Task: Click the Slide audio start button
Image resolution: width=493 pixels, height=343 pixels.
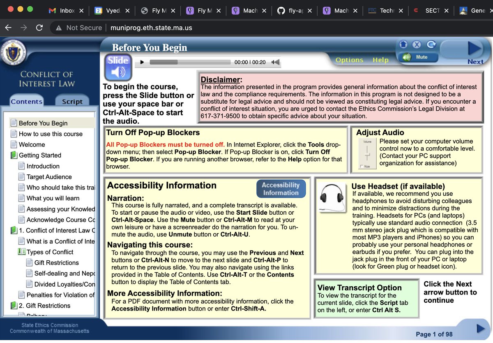Action: coord(118,67)
